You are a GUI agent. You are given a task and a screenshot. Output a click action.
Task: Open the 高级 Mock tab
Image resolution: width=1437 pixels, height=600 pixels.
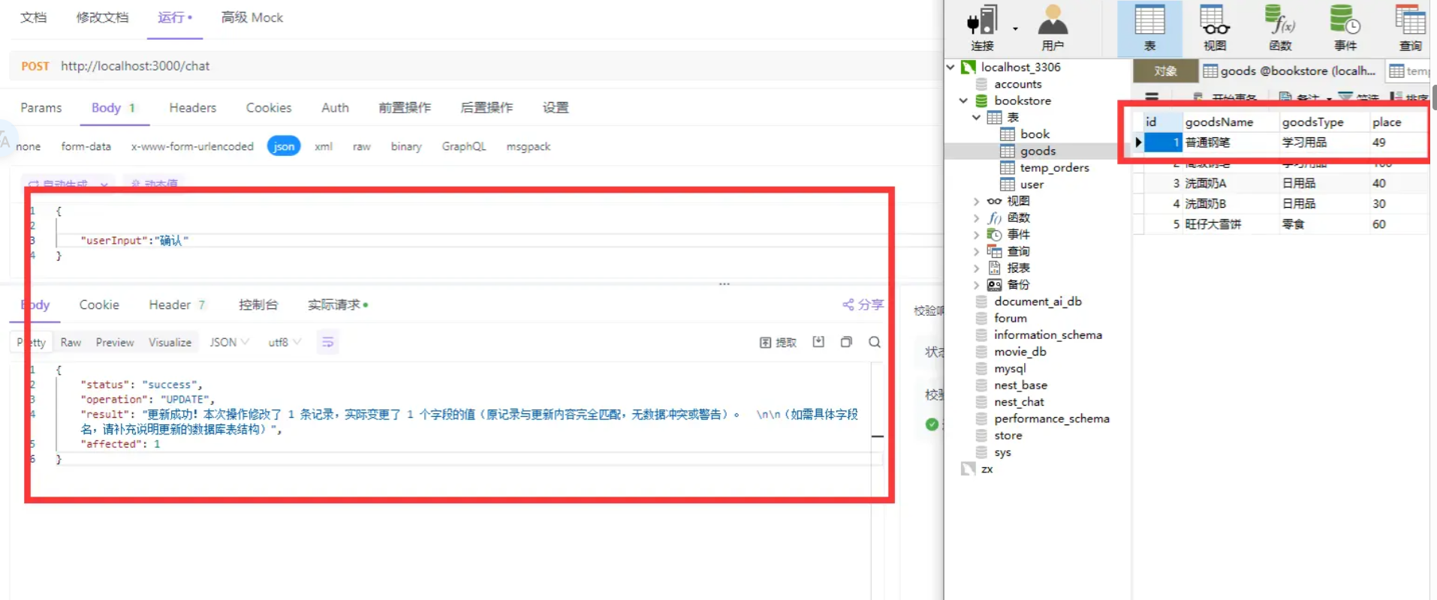coord(252,17)
